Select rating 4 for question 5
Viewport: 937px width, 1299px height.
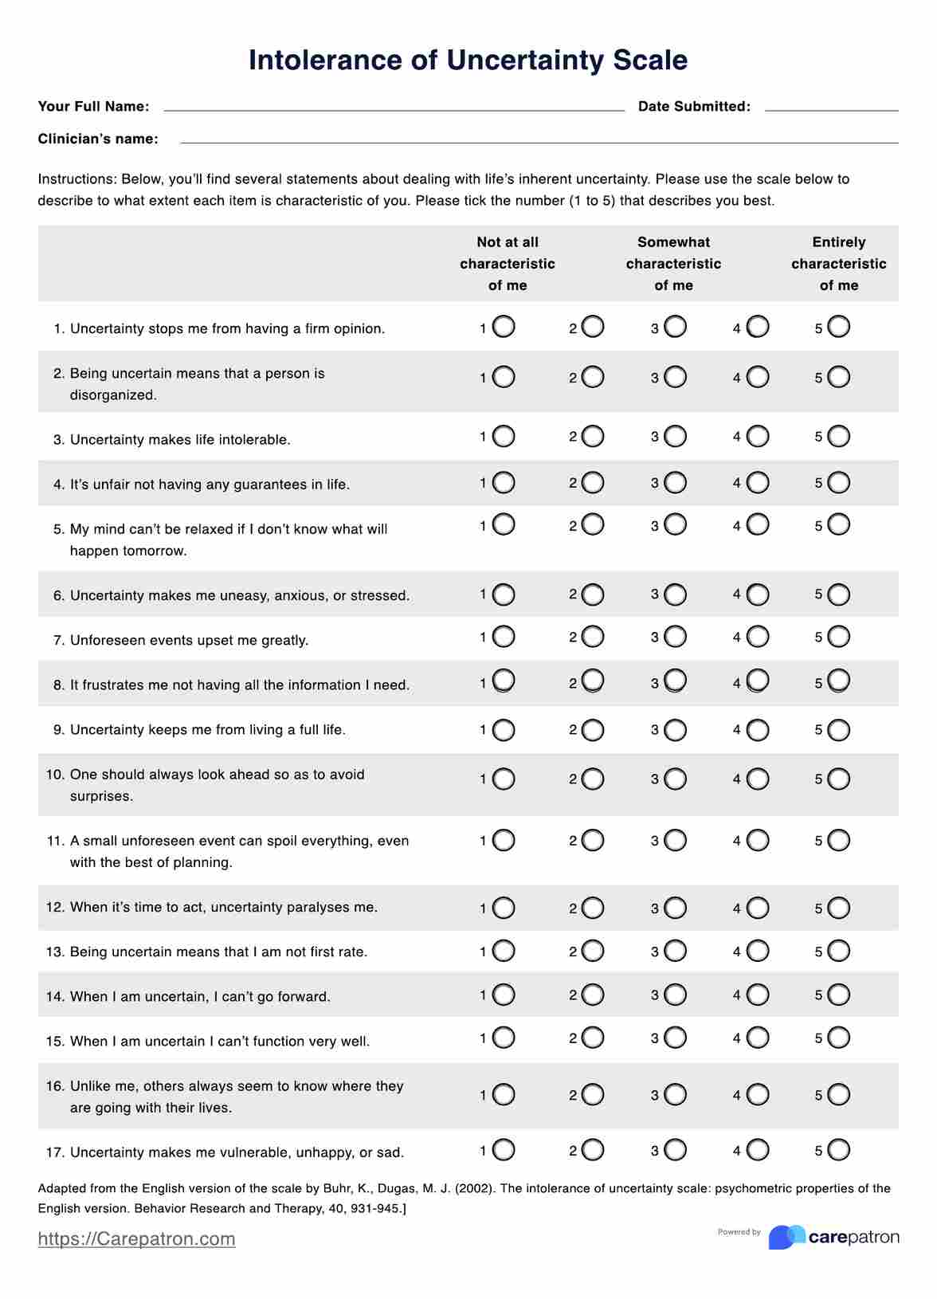[x=758, y=524]
